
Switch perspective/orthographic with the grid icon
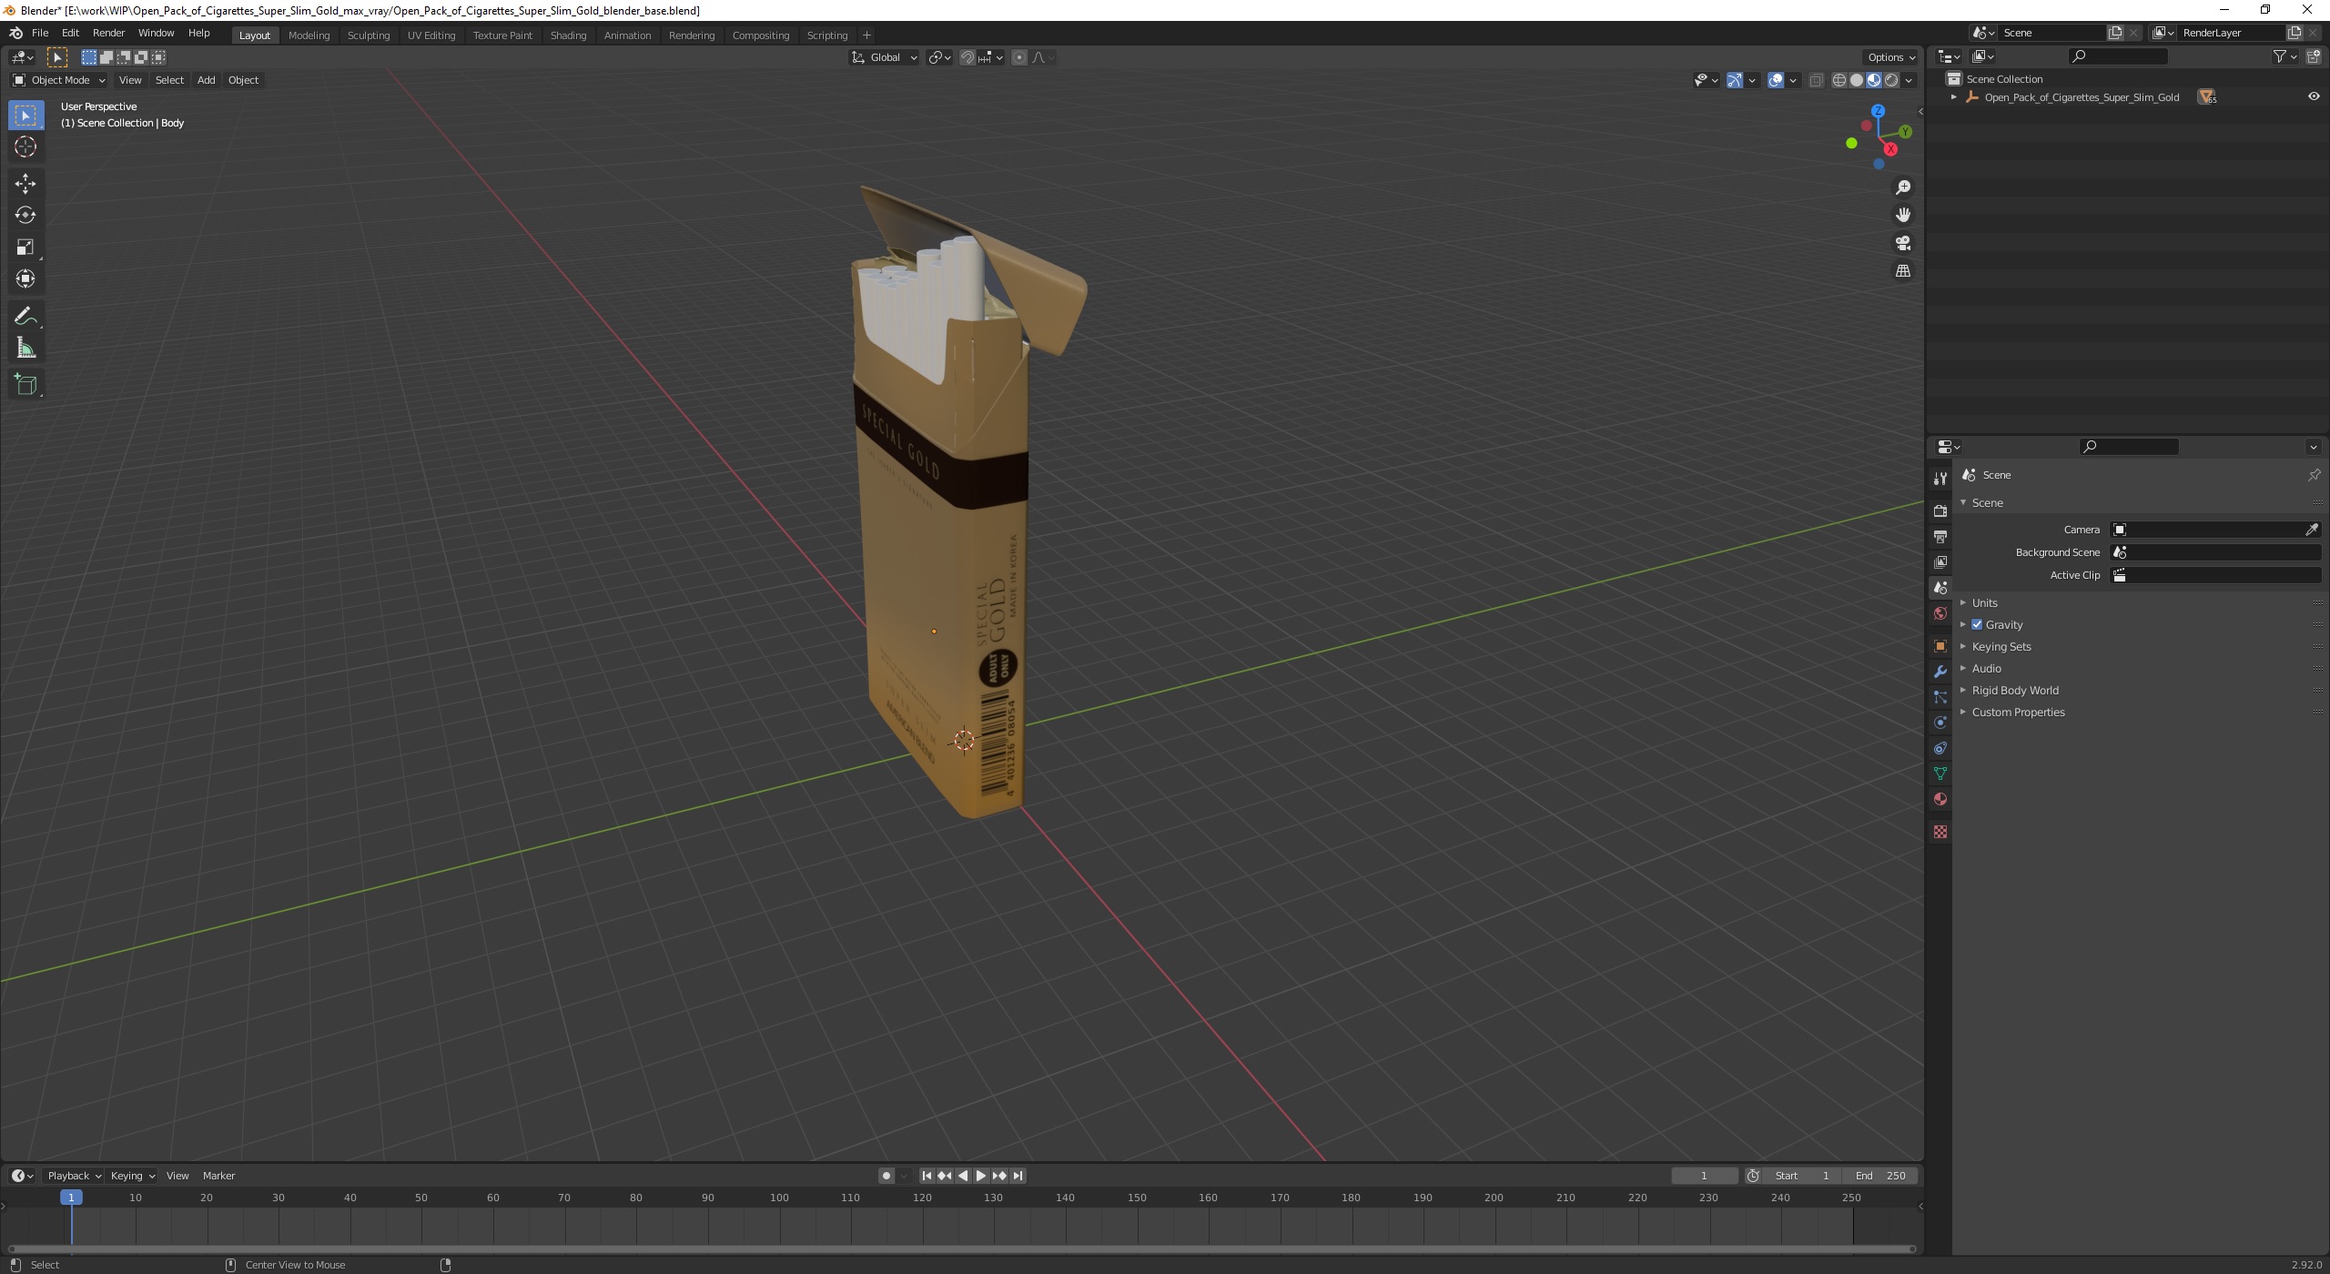1903,271
